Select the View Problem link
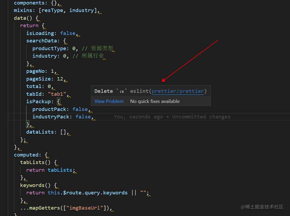Screen dimensions: 290x216 coord(109,101)
